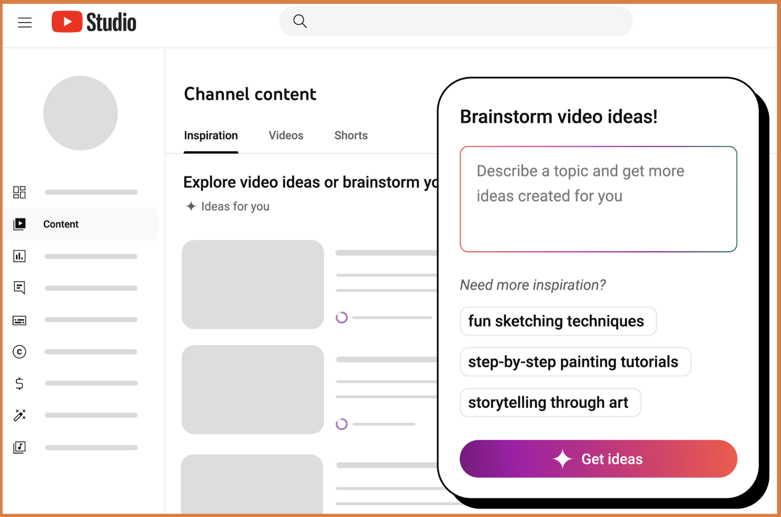
Task: Open the Earn dollar sign icon
Action: [19, 383]
